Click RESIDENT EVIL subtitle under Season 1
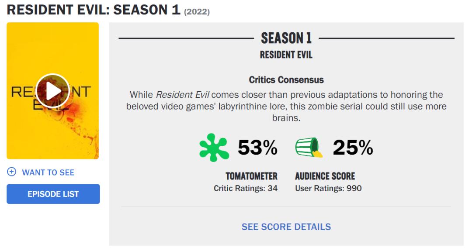This screenshot has height=252, width=472. [286, 55]
